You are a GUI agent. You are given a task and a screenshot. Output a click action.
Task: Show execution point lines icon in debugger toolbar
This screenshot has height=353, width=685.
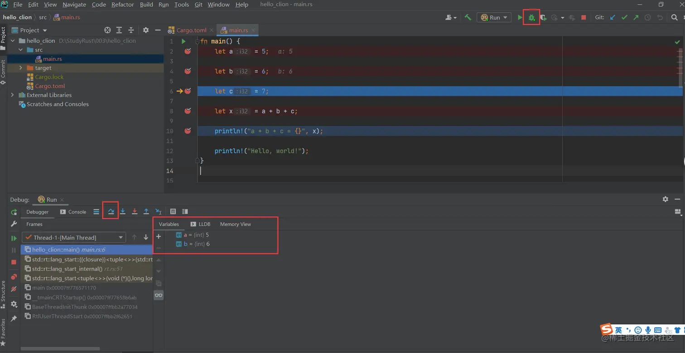tap(96, 212)
